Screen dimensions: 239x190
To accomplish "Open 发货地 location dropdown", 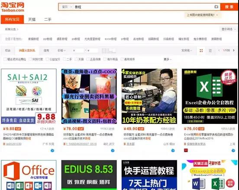I will click(187, 51).
